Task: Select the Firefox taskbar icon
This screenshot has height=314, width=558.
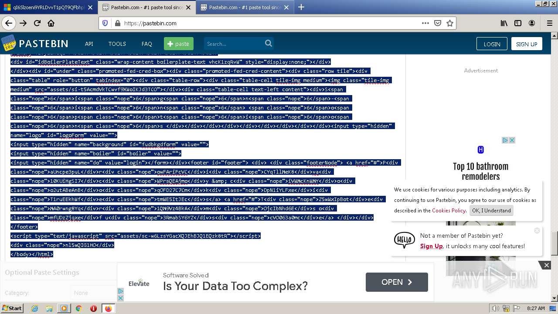Action: (x=108, y=308)
